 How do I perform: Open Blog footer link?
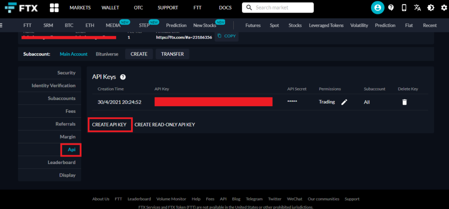pos(236,199)
